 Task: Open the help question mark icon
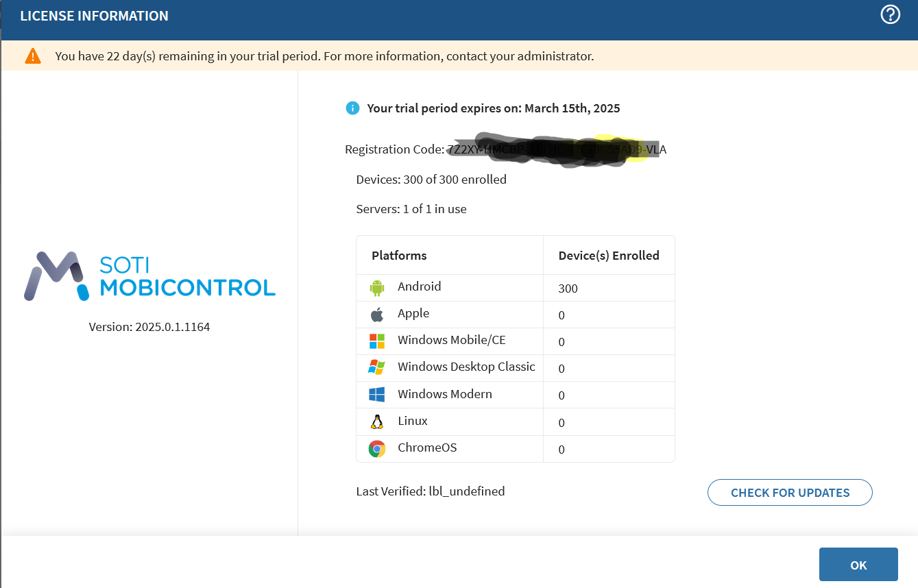(x=890, y=14)
